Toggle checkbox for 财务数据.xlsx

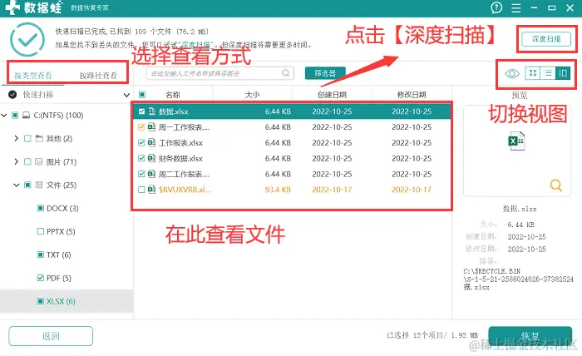pos(141,158)
